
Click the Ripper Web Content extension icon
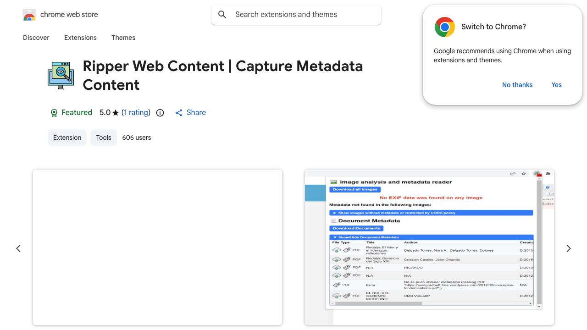[61, 75]
